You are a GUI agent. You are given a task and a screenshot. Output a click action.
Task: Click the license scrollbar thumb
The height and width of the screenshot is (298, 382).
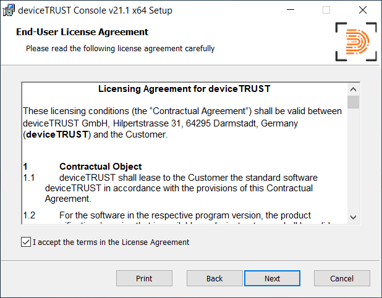click(353, 102)
